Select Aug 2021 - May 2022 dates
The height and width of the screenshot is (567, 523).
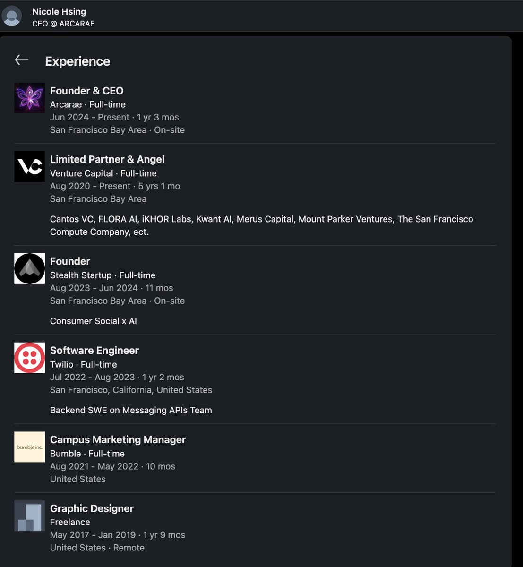point(112,466)
